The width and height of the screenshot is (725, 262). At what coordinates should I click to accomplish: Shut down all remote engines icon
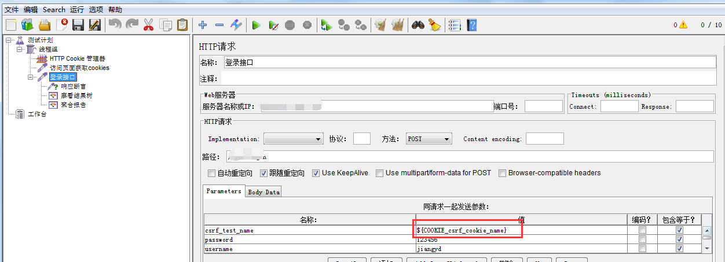point(361,25)
